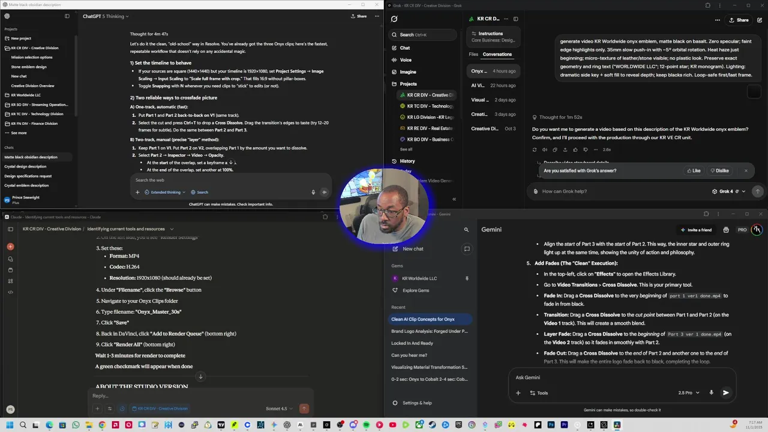Click the attach paperclip icon in Grok input
The height and width of the screenshot is (432, 768).
click(536, 191)
